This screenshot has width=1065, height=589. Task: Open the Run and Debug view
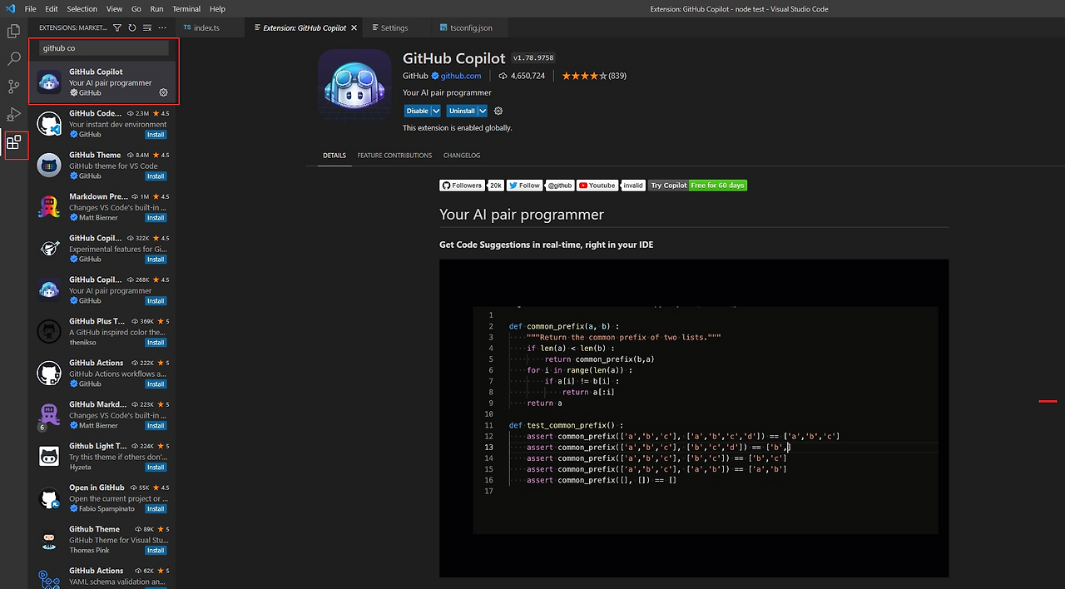click(x=12, y=115)
